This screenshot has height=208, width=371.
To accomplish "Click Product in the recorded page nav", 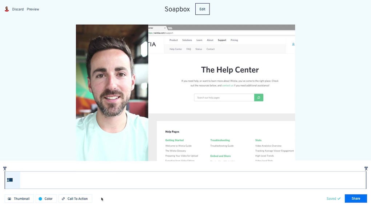I will tap(173, 40).
